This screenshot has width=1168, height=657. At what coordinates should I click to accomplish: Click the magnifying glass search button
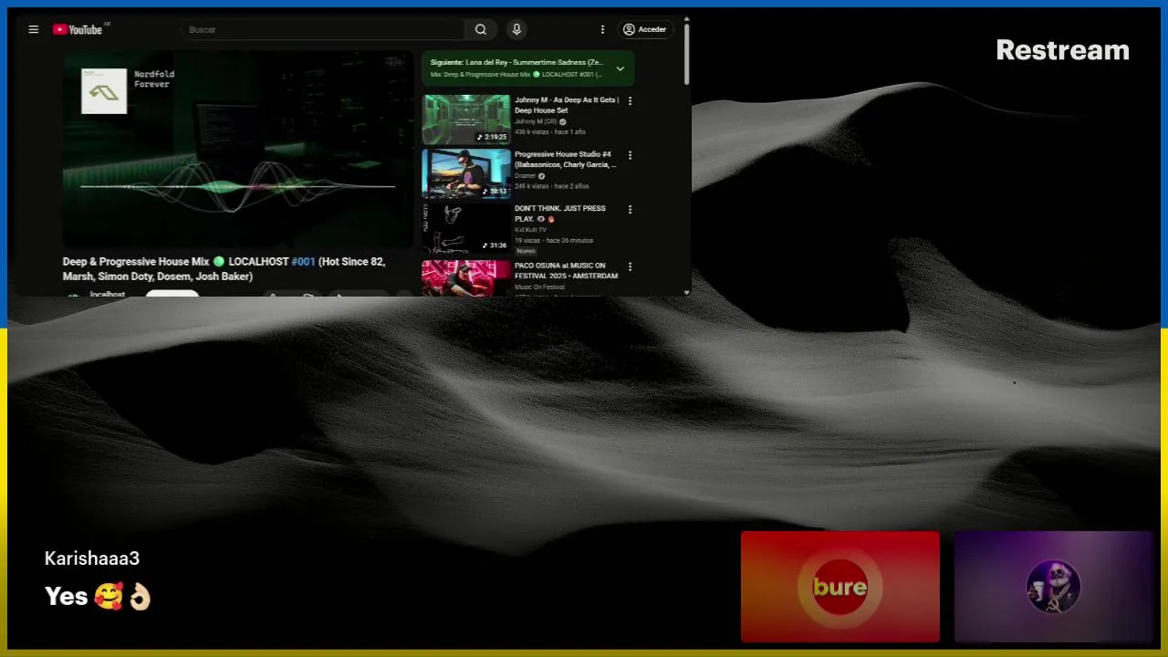pyautogui.click(x=481, y=29)
